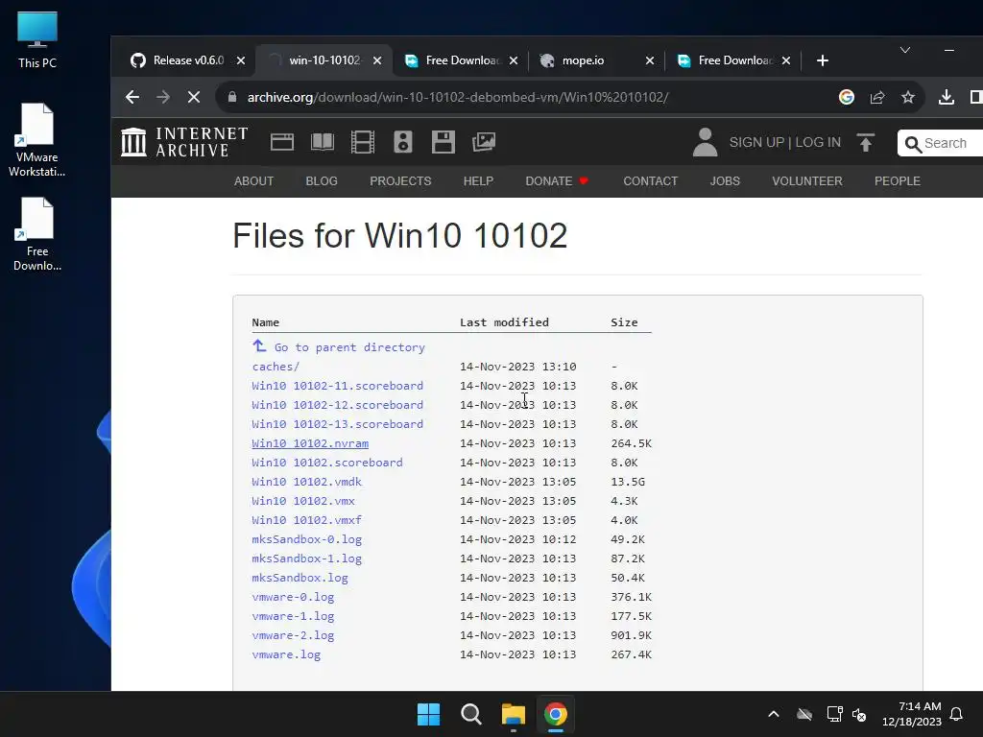983x737 pixels.
Task: Click the Internet Archive Search field
Action: pyautogui.click(x=941, y=143)
